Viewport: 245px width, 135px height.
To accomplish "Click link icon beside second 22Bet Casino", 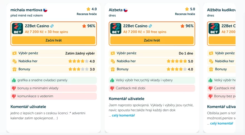I will (150, 26).
